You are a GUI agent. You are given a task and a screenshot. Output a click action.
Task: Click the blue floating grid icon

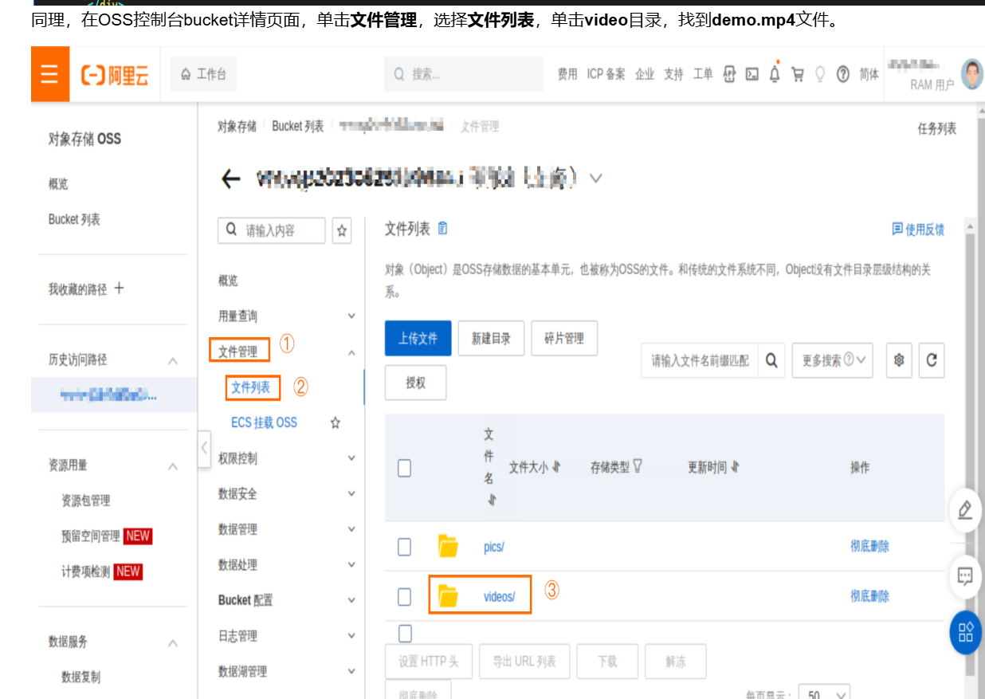pos(966,634)
